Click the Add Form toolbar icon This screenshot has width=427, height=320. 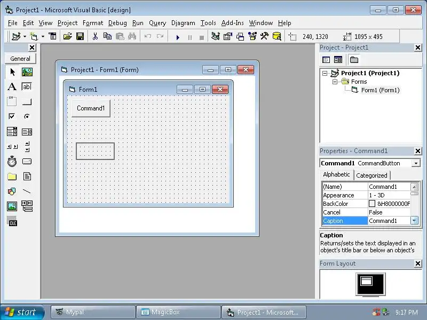click(34, 36)
